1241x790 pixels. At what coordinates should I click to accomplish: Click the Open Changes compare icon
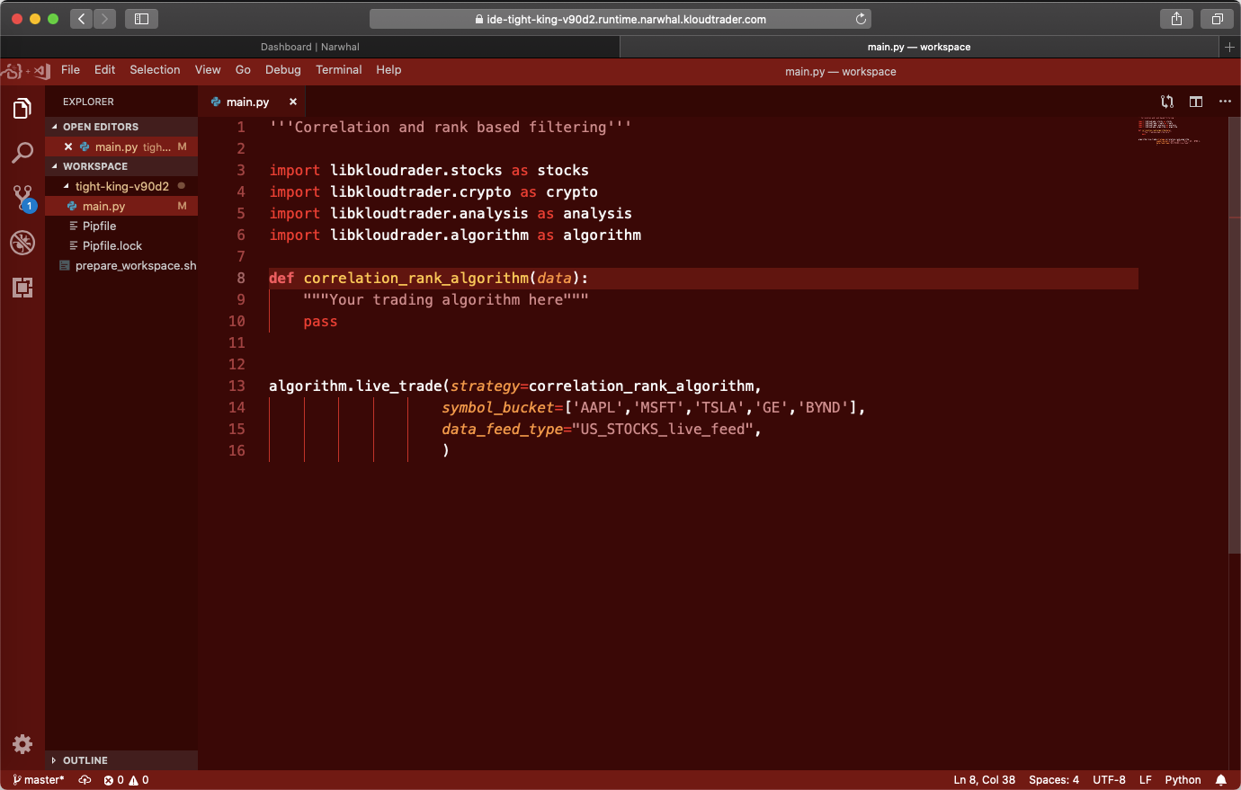click(x=1167, y=102)
